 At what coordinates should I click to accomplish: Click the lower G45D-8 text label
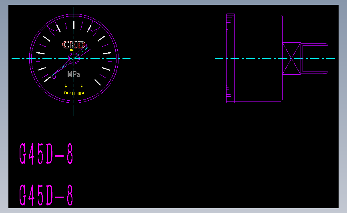tap(46, 195)
